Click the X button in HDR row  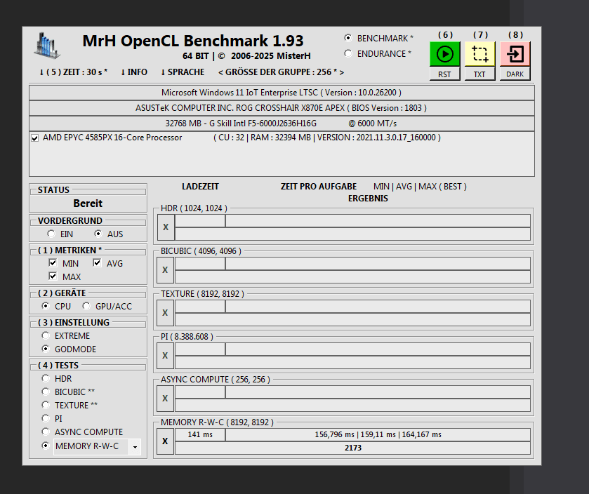tap(166, 227)
